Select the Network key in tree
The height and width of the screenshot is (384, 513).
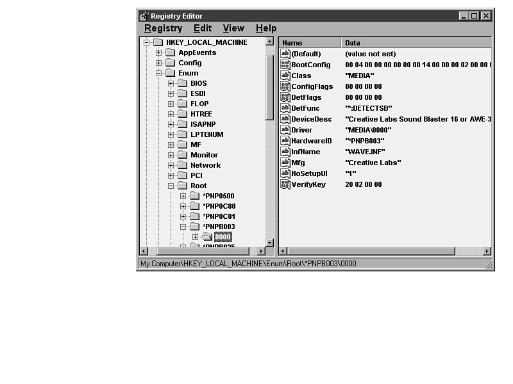click(x=205, y=165)
